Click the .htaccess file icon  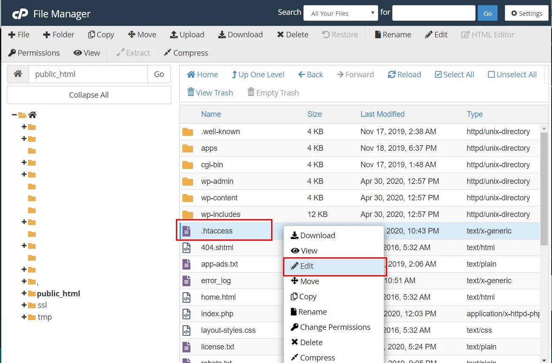click(x=186, y=231)
